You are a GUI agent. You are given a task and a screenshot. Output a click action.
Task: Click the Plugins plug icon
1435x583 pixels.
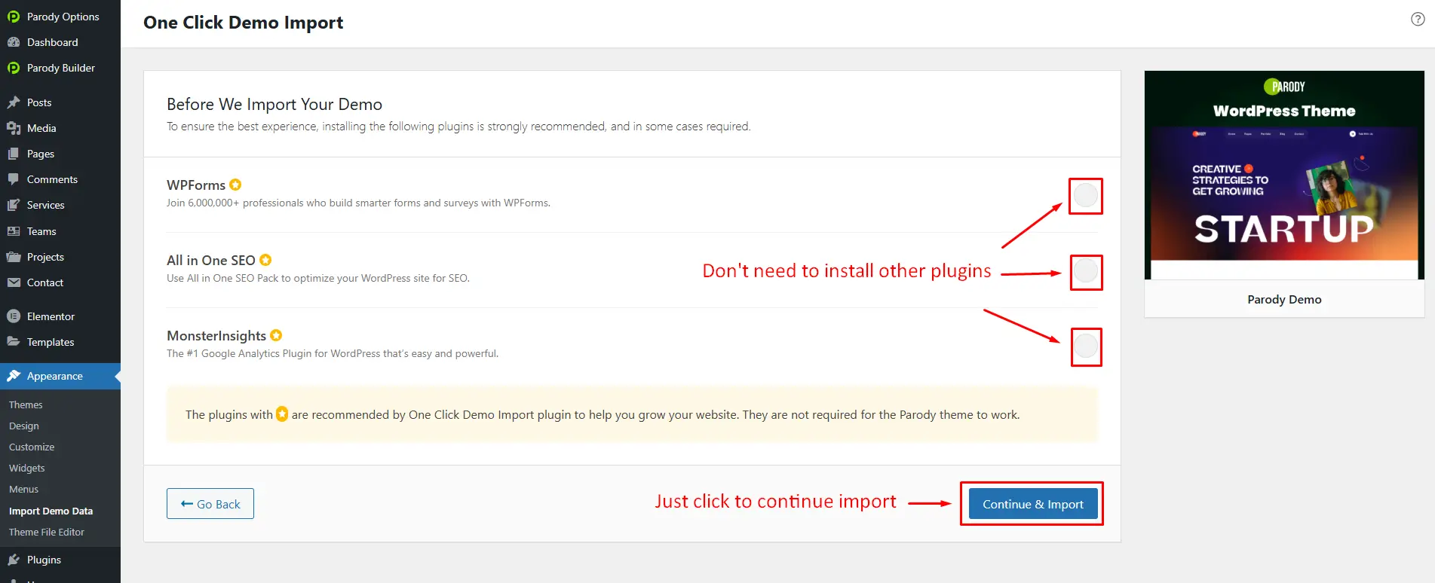click(14, 560)
